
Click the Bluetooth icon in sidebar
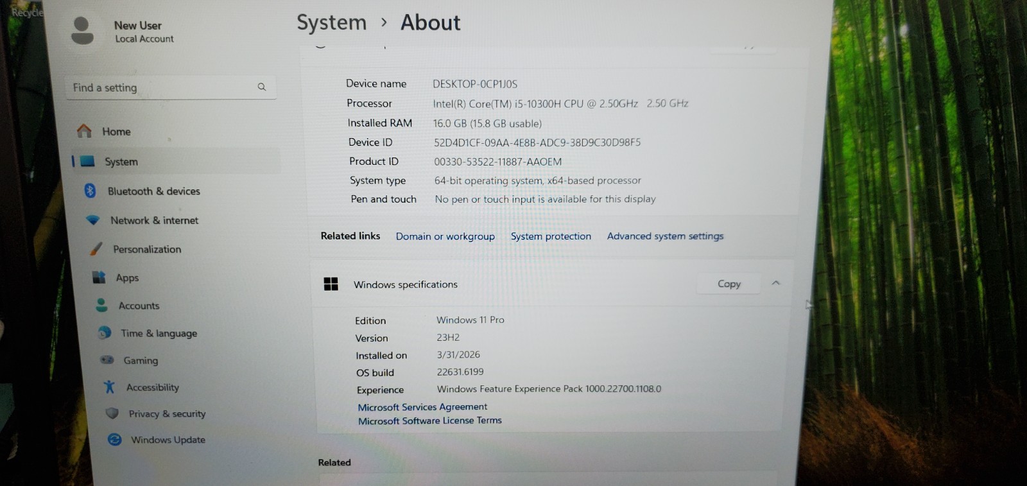point(90,191)
